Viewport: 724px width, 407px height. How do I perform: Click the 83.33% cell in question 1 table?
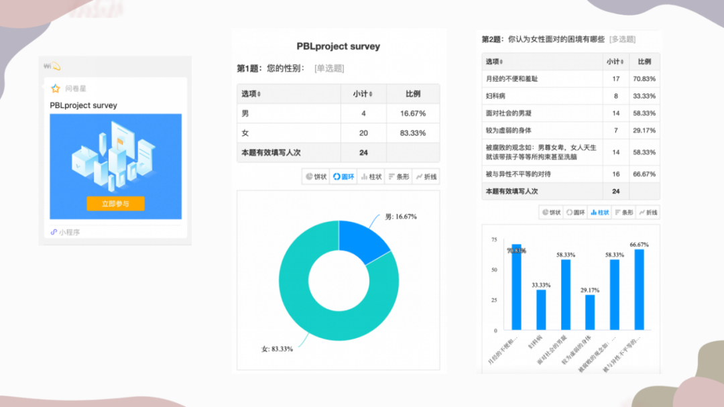coord(413,133)
